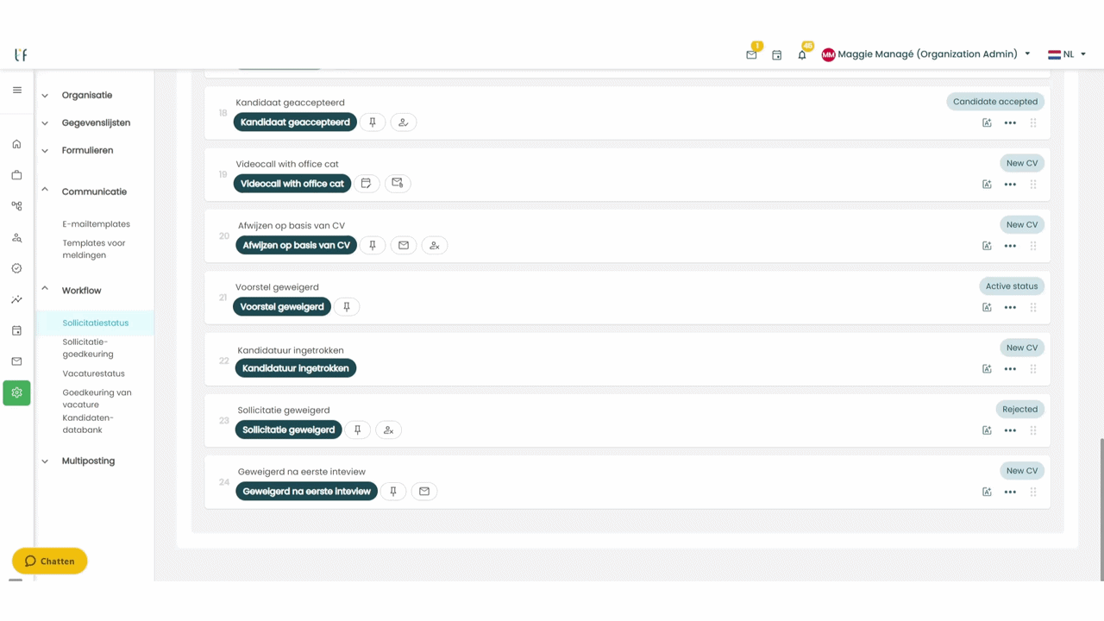
Task: Click the Afwijzen op basis van CV pill
Action: pos(296,246)
